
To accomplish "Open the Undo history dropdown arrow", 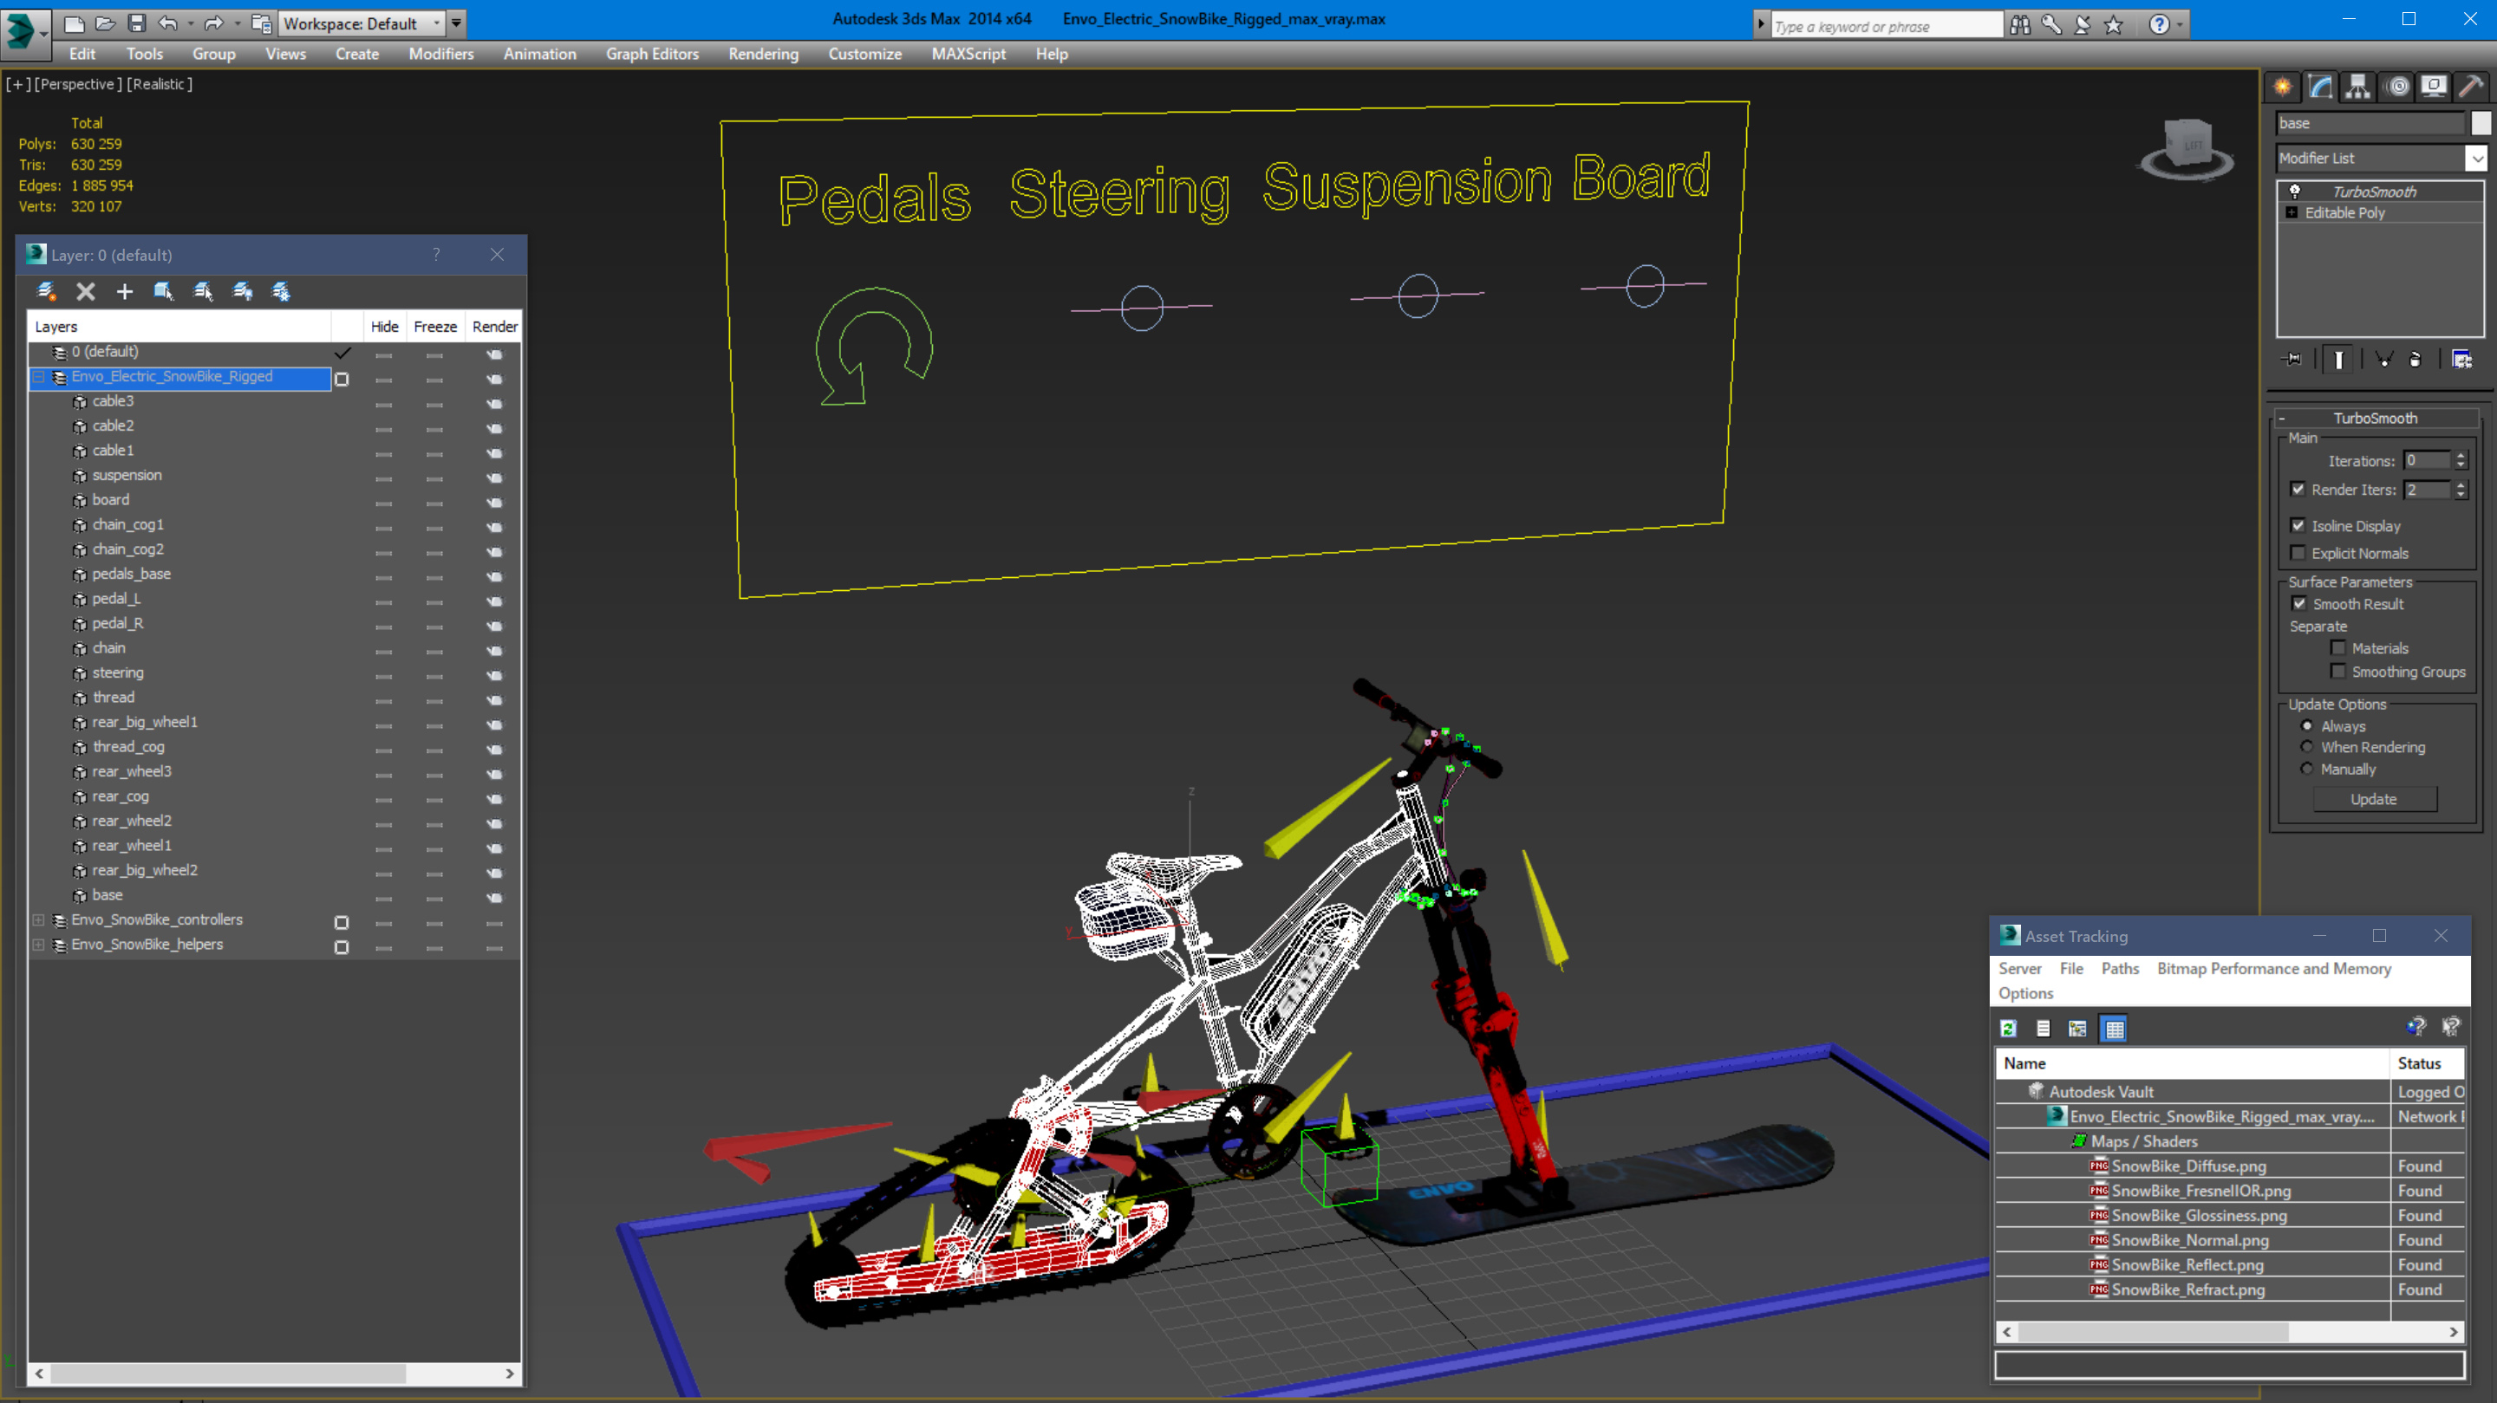I will tap(190, 23).
